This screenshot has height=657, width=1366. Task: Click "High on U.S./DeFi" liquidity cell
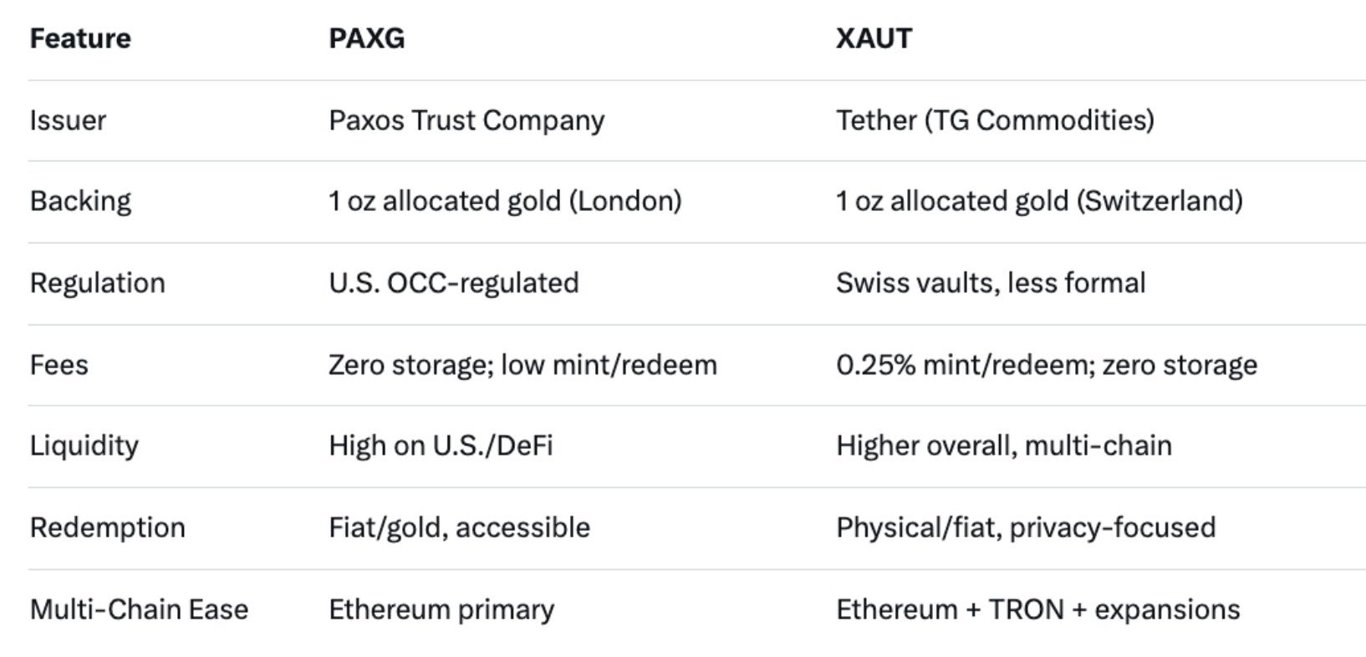(x=441, y=446)
